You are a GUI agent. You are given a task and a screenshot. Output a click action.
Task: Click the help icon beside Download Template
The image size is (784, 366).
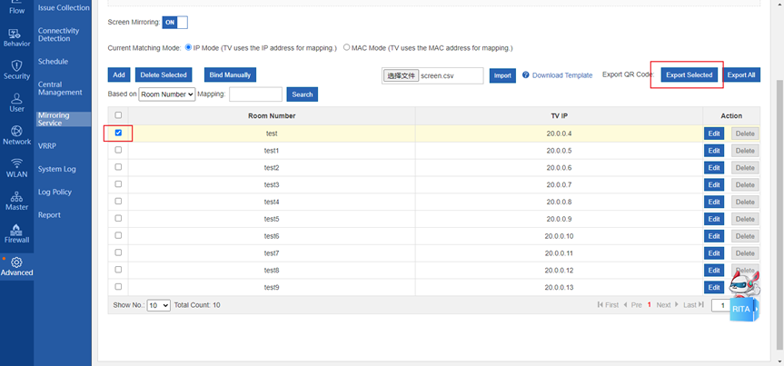(x=526, y=75)
